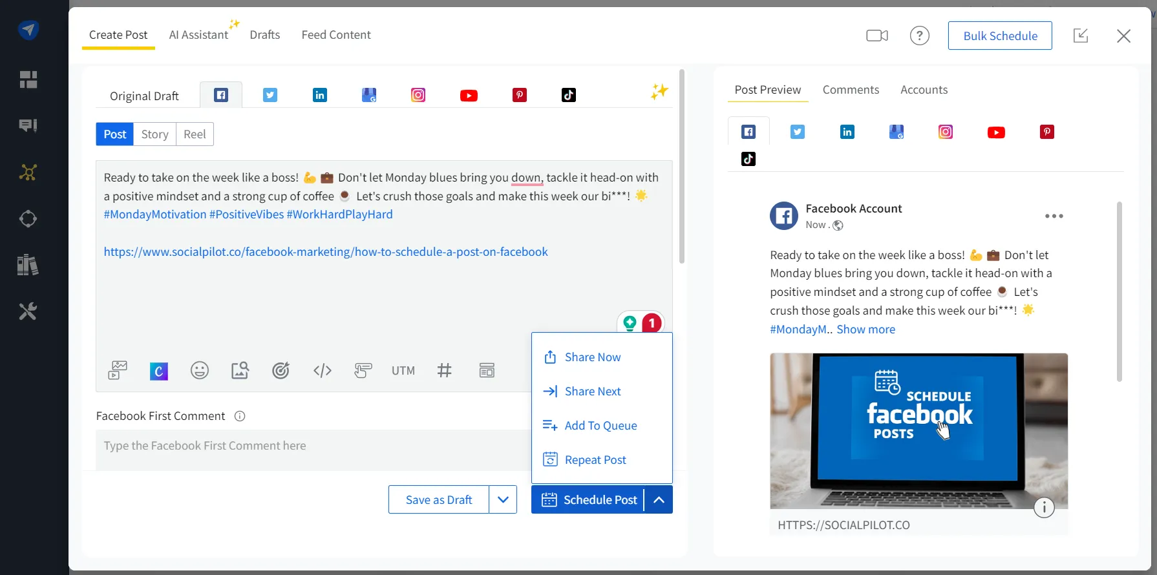1157x575 pixels.
Task: Open the three-dot menu on preview post
Action: [x=1054, y=216]
